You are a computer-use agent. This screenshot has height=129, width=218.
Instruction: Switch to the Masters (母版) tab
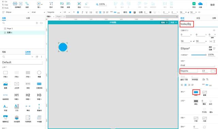click(x=4, y=52)
